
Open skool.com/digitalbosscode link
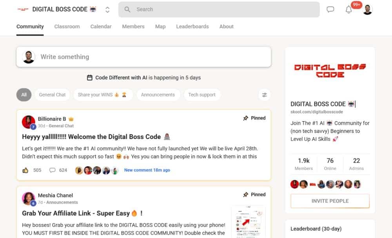(x=316, y=112)
